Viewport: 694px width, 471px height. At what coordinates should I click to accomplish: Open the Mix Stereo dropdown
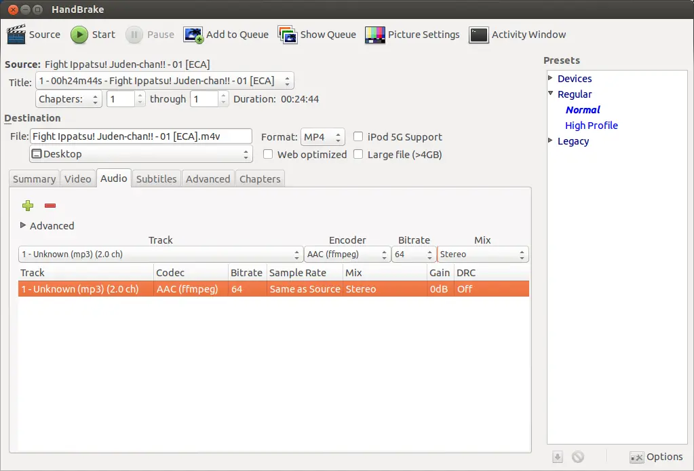point(483,255)
